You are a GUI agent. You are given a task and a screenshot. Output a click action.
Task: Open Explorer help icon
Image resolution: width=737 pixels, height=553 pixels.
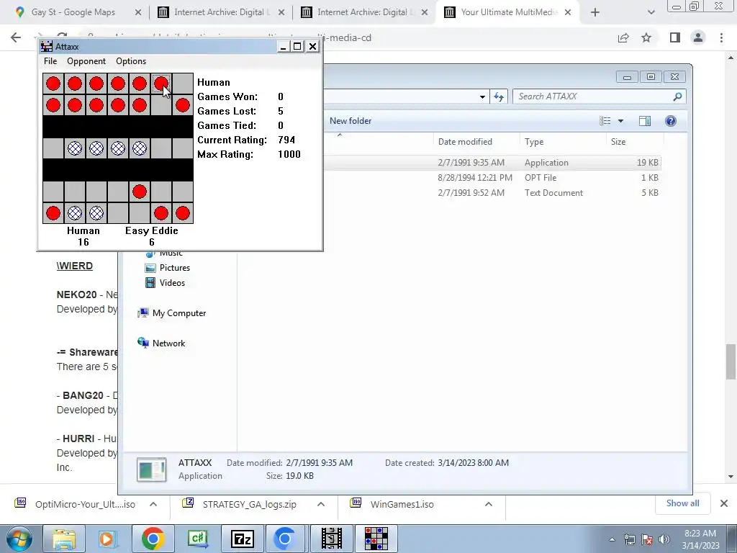pyautogui.click(x=671, y=121)
